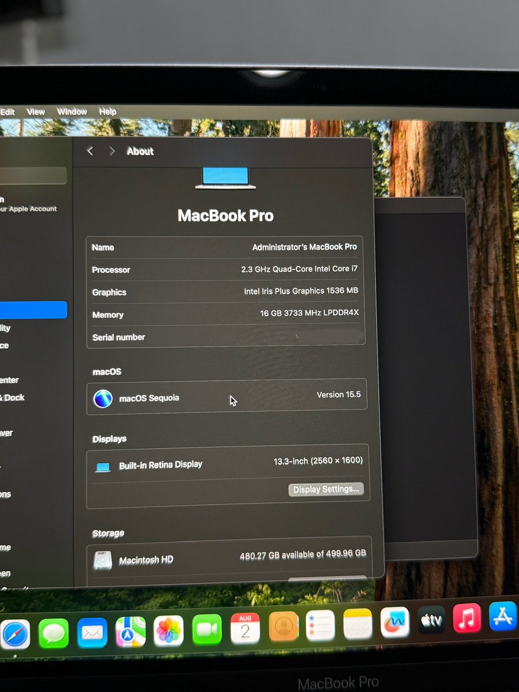Screen dimensions: 519x692
Task: Go back with the left chevron
Action: point(90,151)
